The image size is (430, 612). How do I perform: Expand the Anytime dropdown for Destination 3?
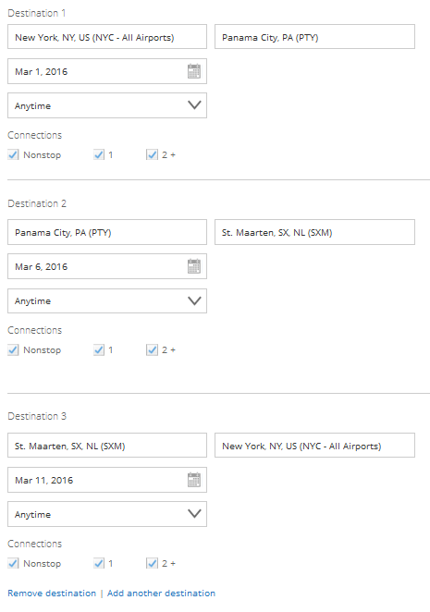tap(107, 514)
